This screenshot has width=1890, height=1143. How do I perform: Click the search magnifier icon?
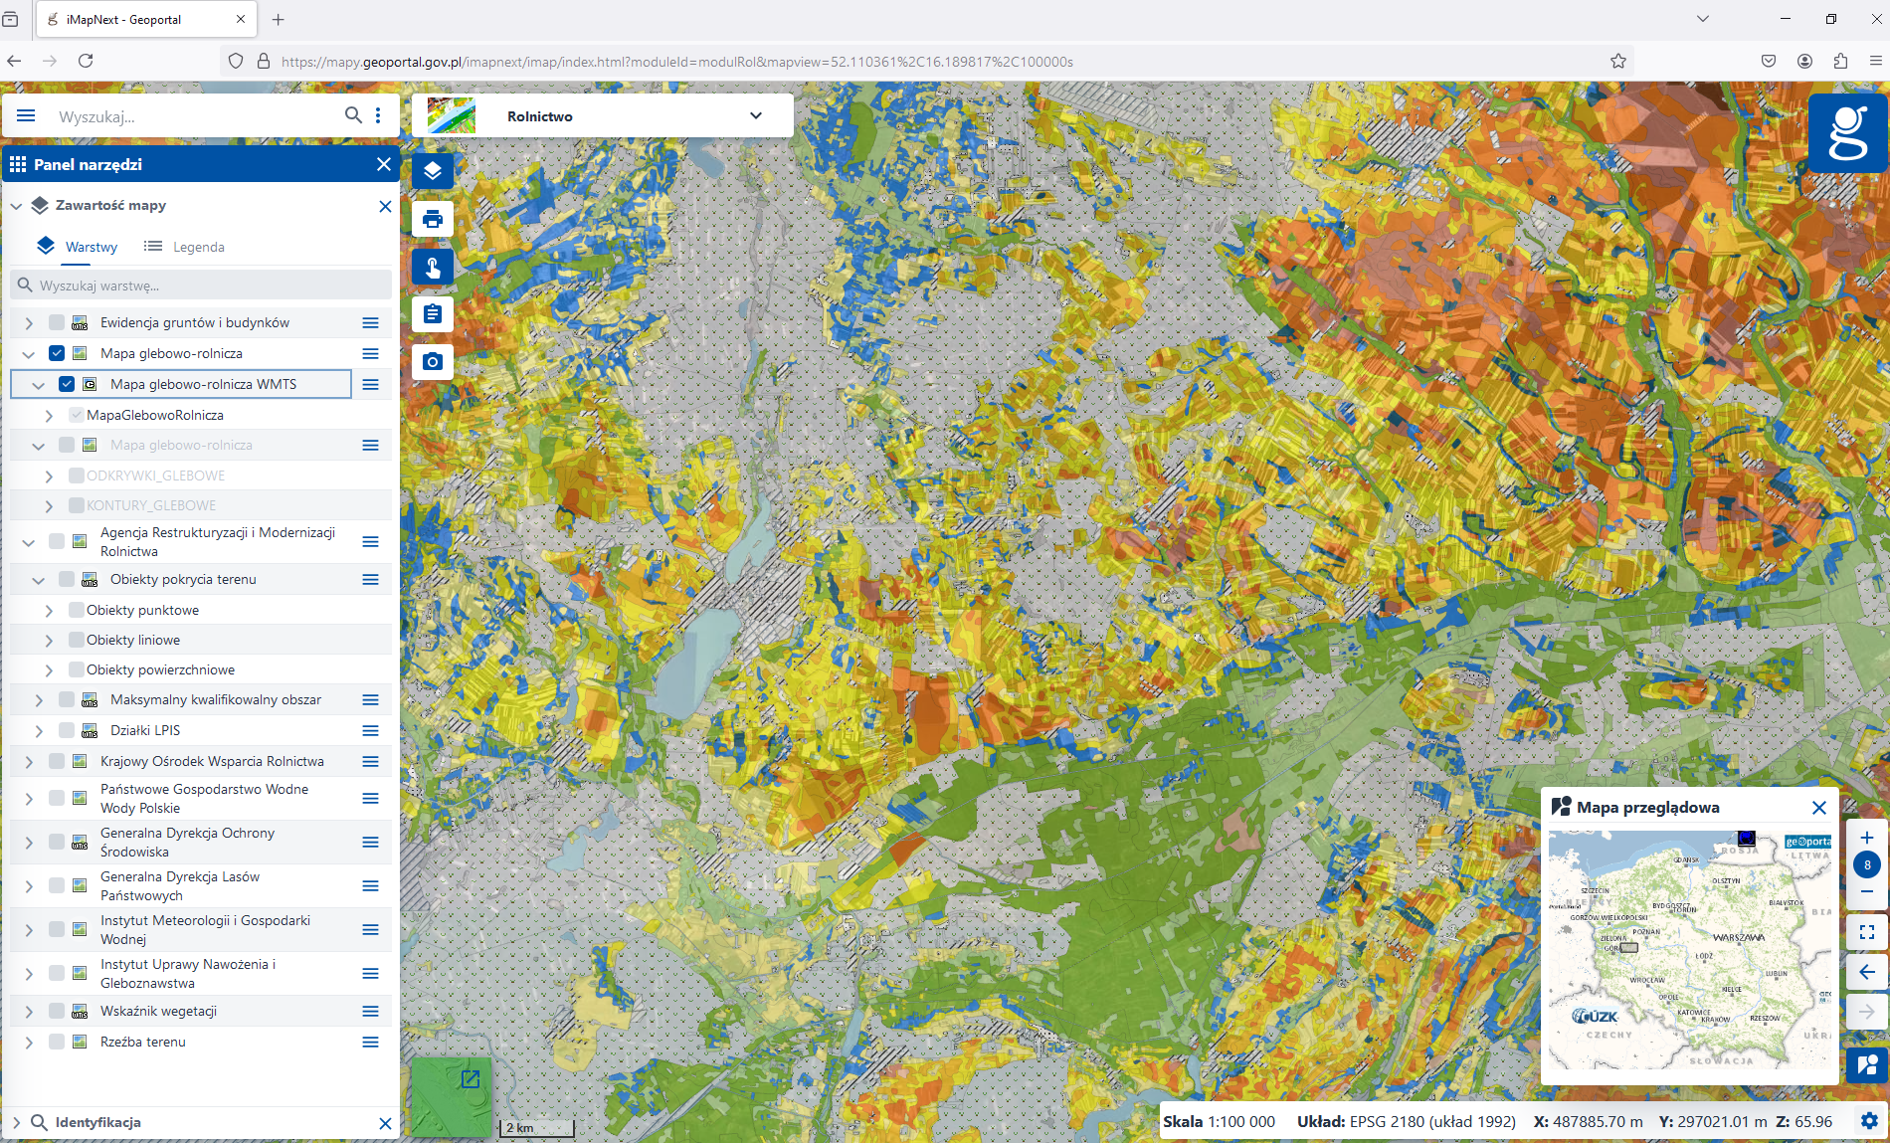pos(353,115)
